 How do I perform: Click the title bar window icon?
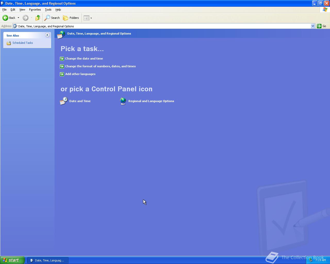click(x=2, y=3)
